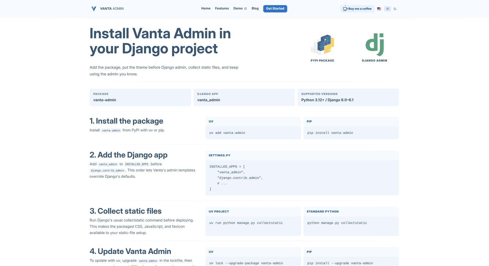
Task: Click the '4. Update Vanta Admin' heading
Action: [130, 251]
